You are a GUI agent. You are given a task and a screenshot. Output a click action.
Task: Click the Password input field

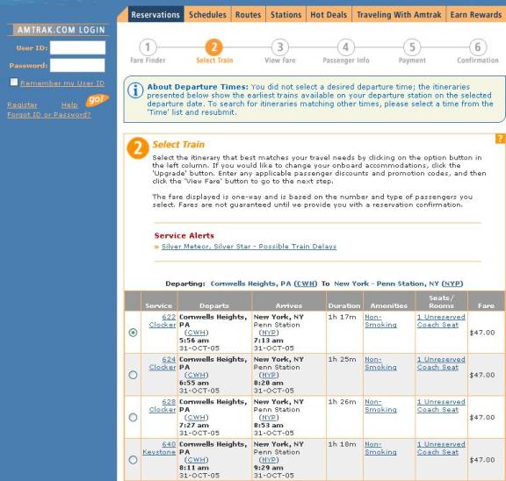click(x=77, y=66)
